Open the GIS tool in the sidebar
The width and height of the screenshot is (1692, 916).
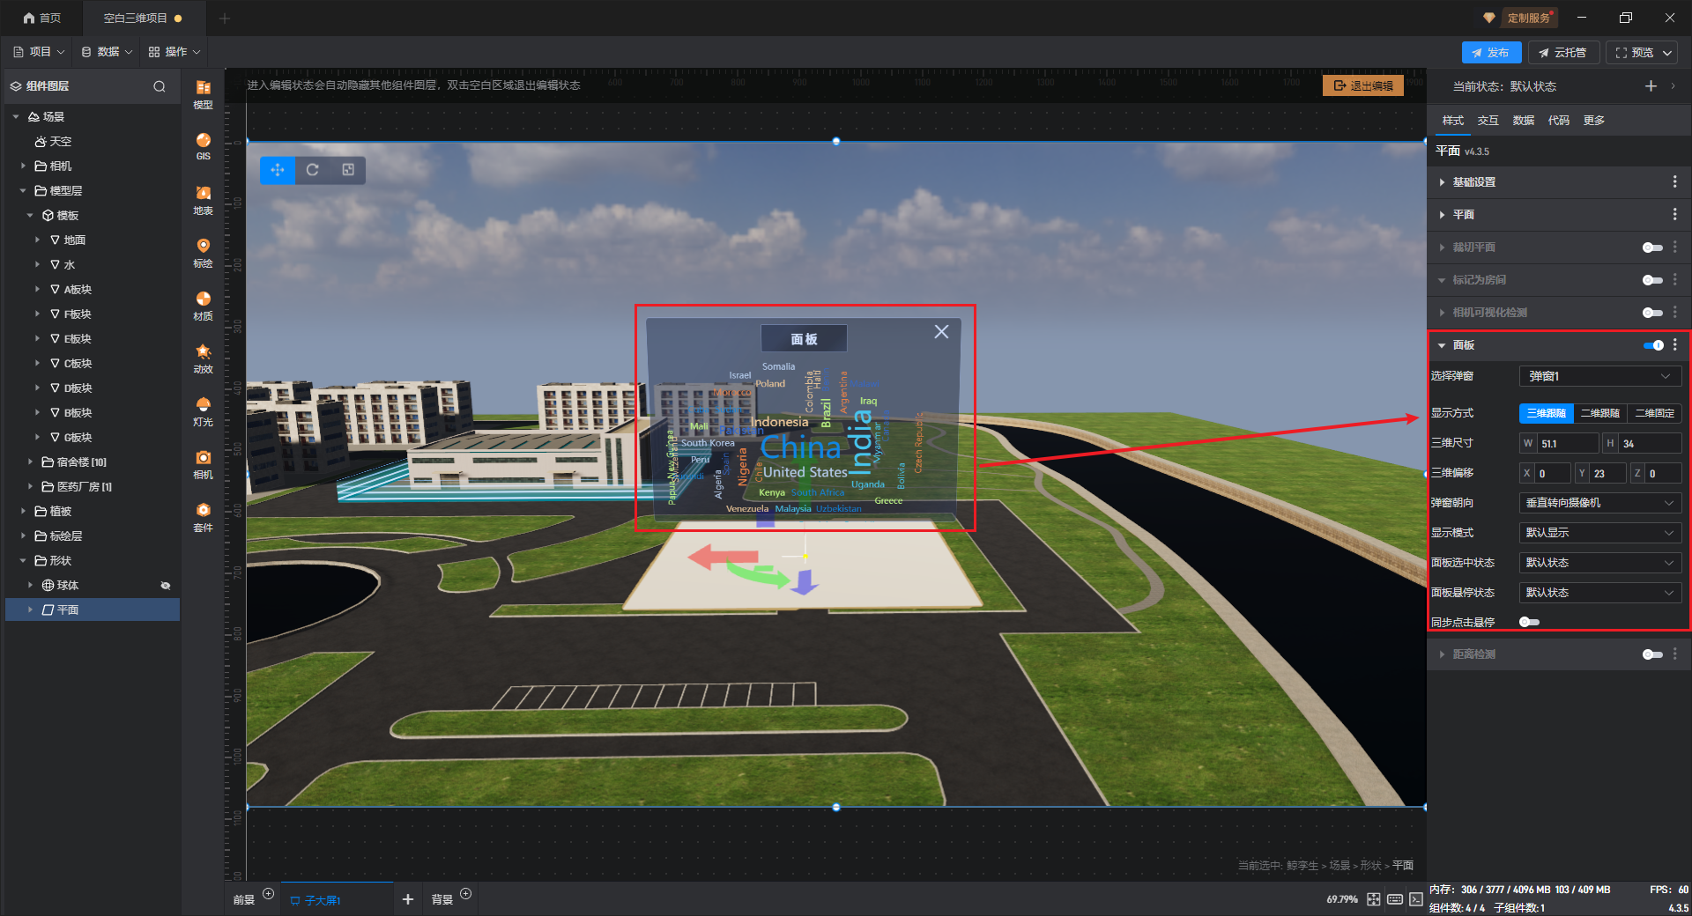pyautogui.click(x=203, y=146)
